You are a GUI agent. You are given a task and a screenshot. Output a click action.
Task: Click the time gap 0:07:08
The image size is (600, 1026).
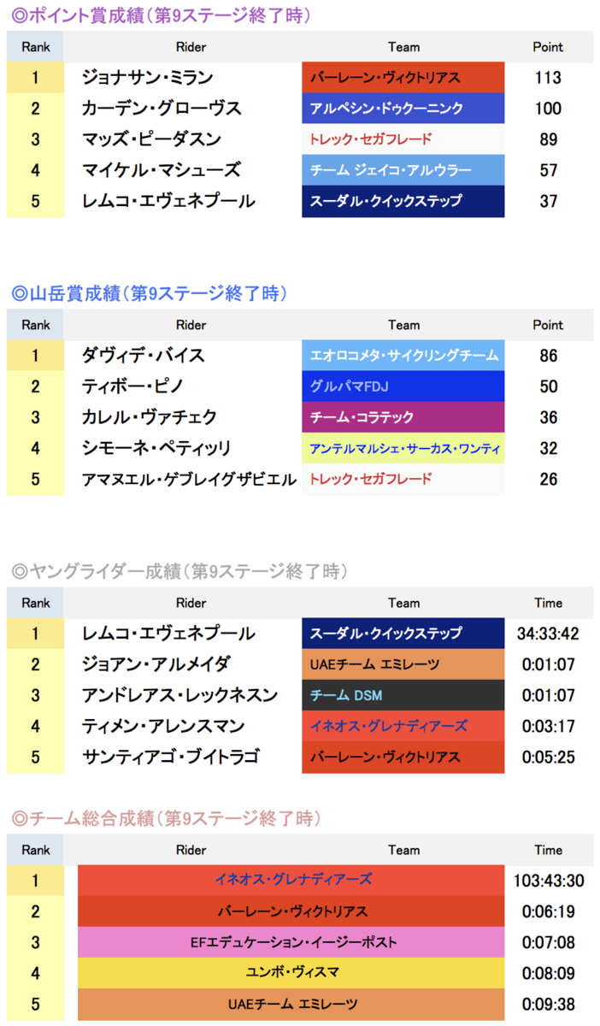(x=548, y=942)
